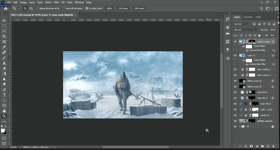The image size is (280, 150).
Task: Delete layer with trash icon
Action: (273, 146)
